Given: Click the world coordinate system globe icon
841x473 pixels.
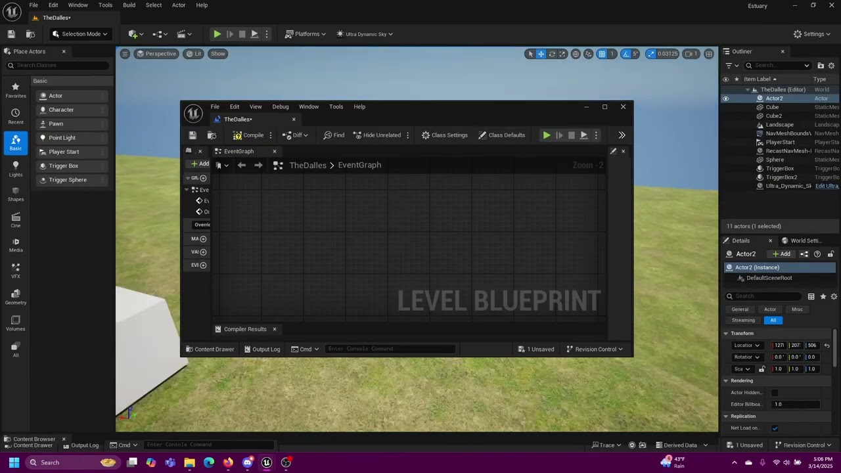Looking at the screenshot, I should pos(576,54).
